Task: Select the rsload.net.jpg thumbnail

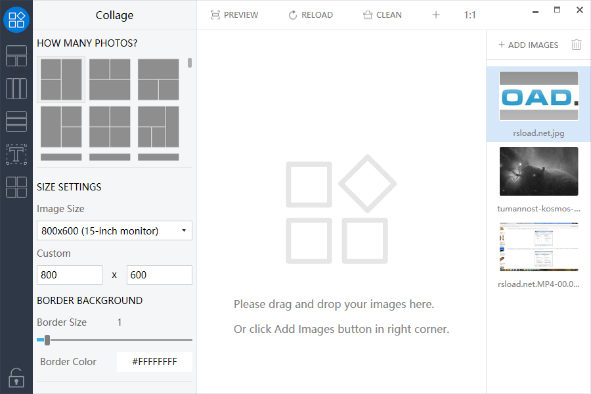Action: tap(538, 96)
